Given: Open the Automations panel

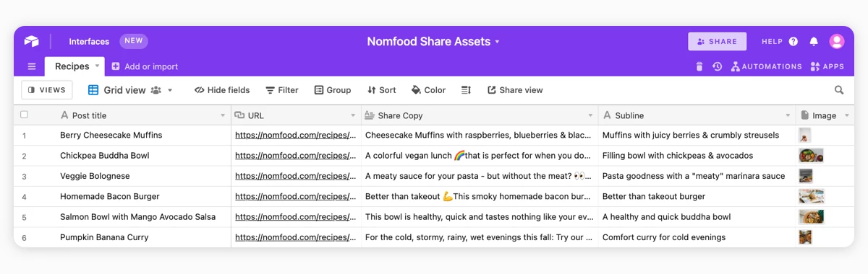Looking at the screenshot, I should click(766, 66).
